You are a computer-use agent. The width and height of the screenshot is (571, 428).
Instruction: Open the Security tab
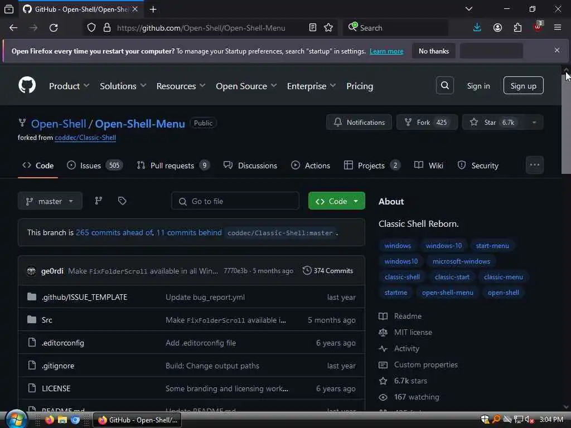point(478,166)
